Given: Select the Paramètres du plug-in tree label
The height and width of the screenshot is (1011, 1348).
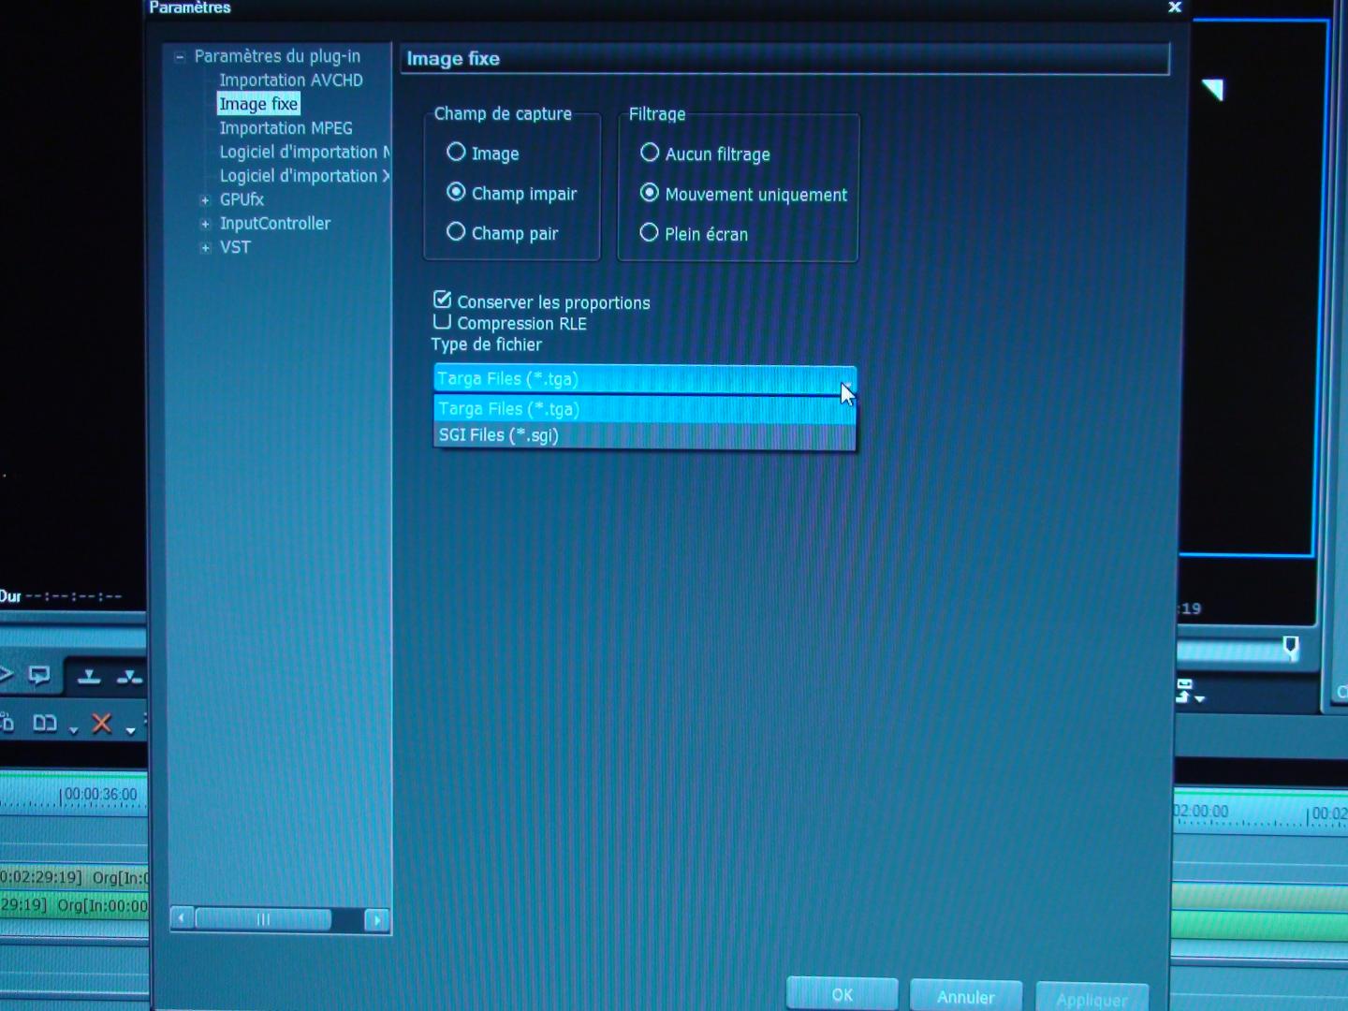Looking at the screenshot, I should [277, 56].
